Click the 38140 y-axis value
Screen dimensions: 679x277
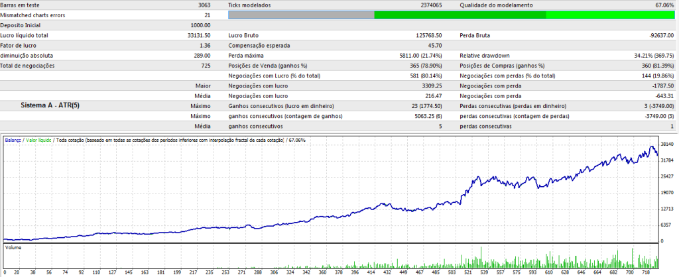[667, 144]
